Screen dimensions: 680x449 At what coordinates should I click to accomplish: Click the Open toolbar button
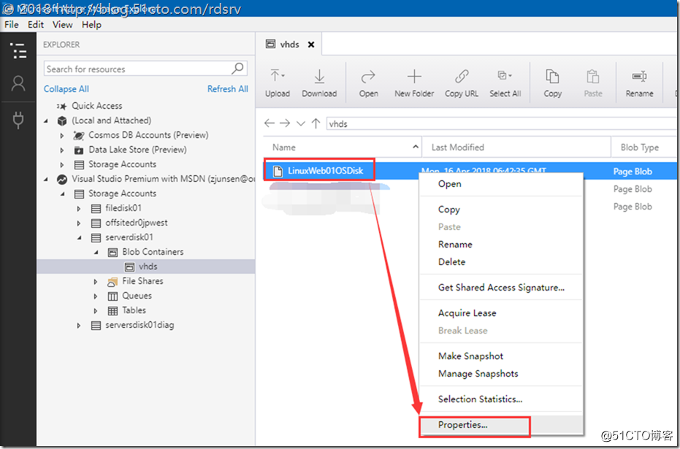[368, 82]
